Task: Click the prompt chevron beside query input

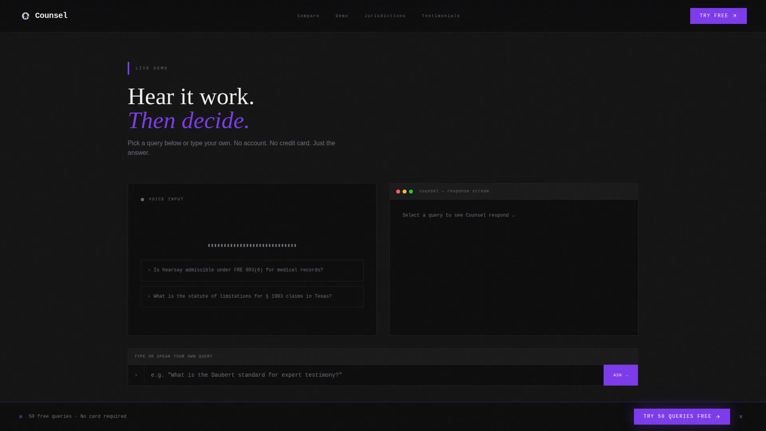Action: 136,375
